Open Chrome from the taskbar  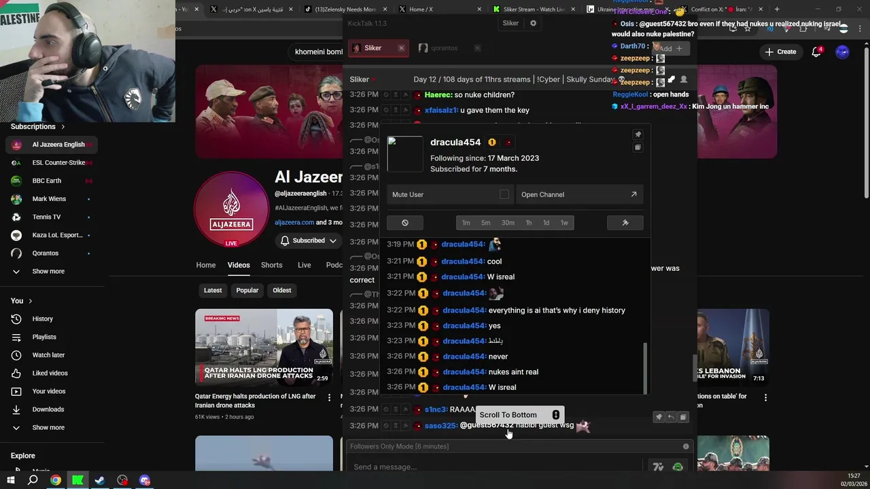(x=56, y=480)
